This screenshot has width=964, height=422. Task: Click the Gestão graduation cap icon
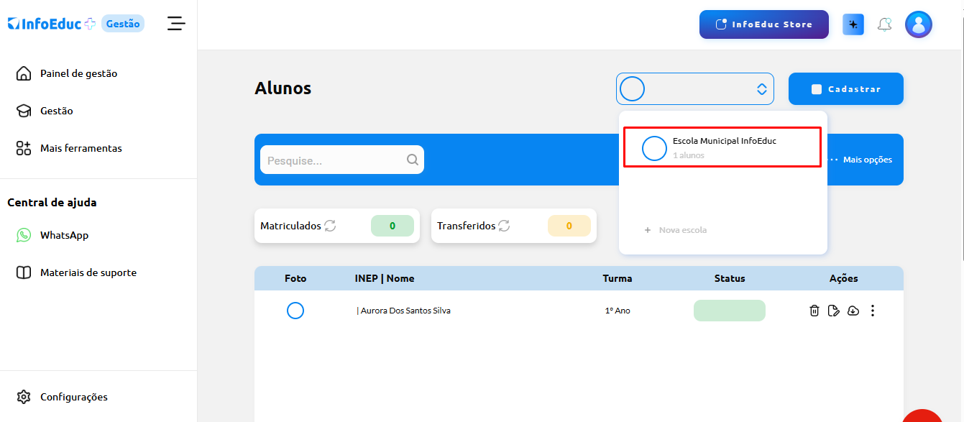pos(24,111)
